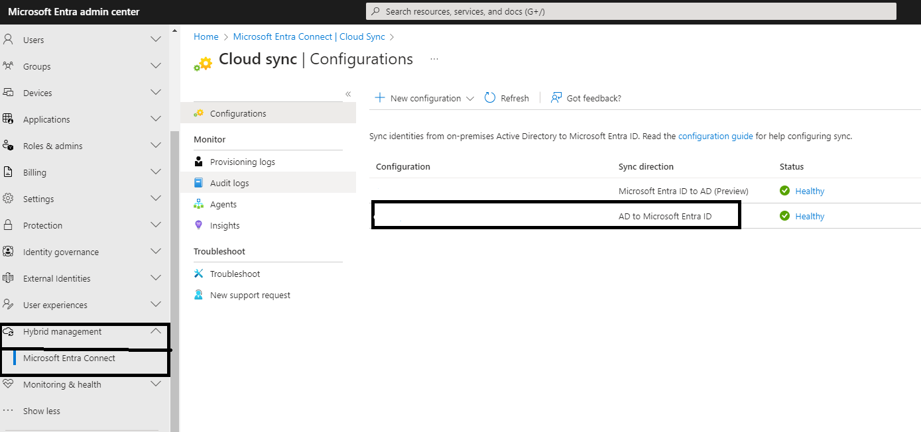The height and width of the screenshot is (432, 921).
Task: Click the Sync direction column header
Action: point(646,166)
